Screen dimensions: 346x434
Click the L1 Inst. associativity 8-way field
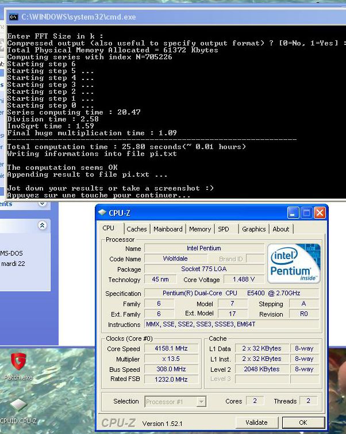click(304, 359)
